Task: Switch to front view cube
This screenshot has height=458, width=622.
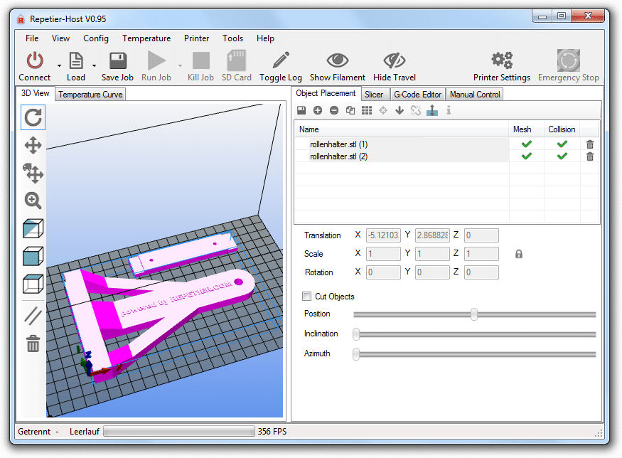Action: pyautogui.click(x=33, y=256)
